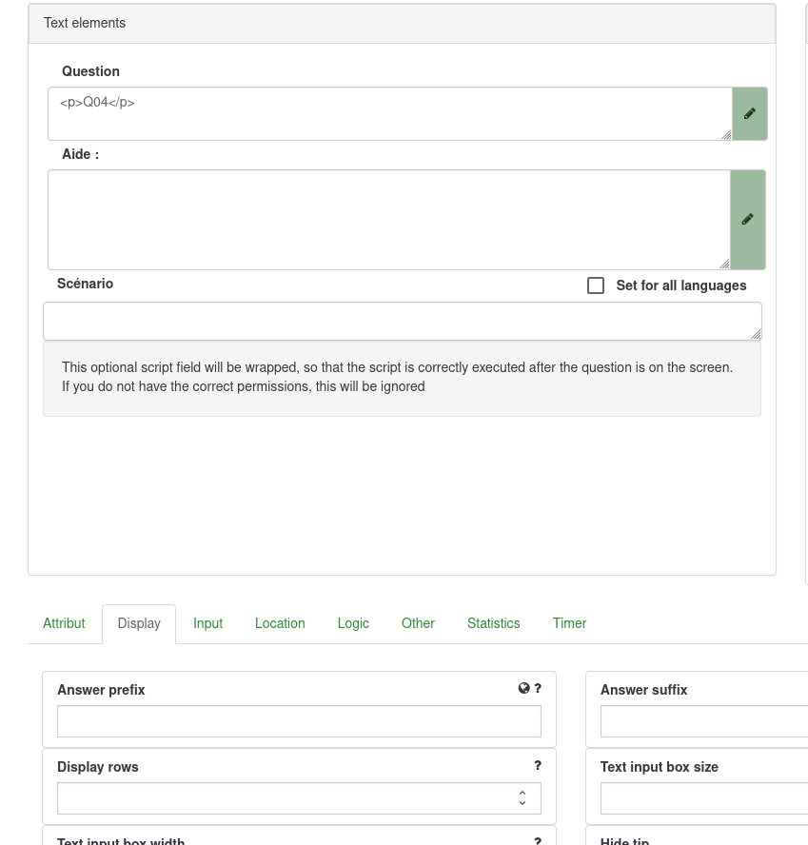
Task: Decrease the Display rows value
Action: pyautogui.click(x=522, y=804)
